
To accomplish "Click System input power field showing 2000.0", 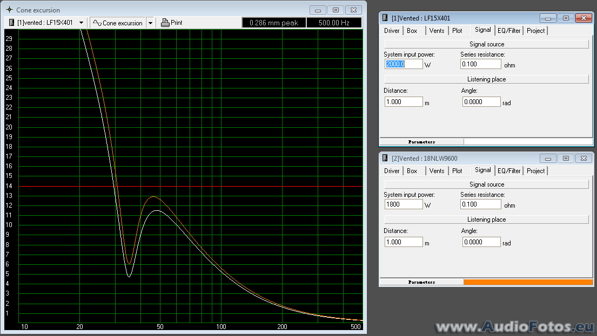I will (404, 64).
